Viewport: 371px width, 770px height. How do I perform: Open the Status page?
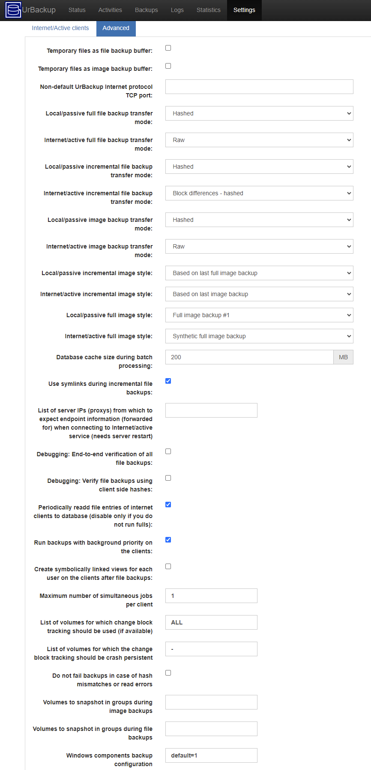tap(77, 10)
